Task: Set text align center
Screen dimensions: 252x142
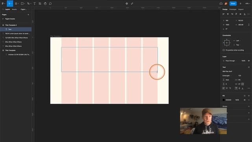Action: [227, 88]
